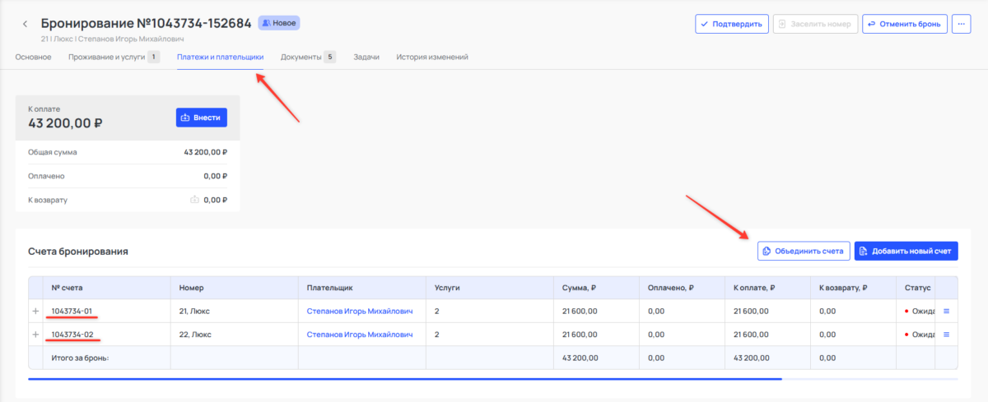Select the Платежи и плательщики tab
This screenshot has height=402, width=988.
coord(221,57)
